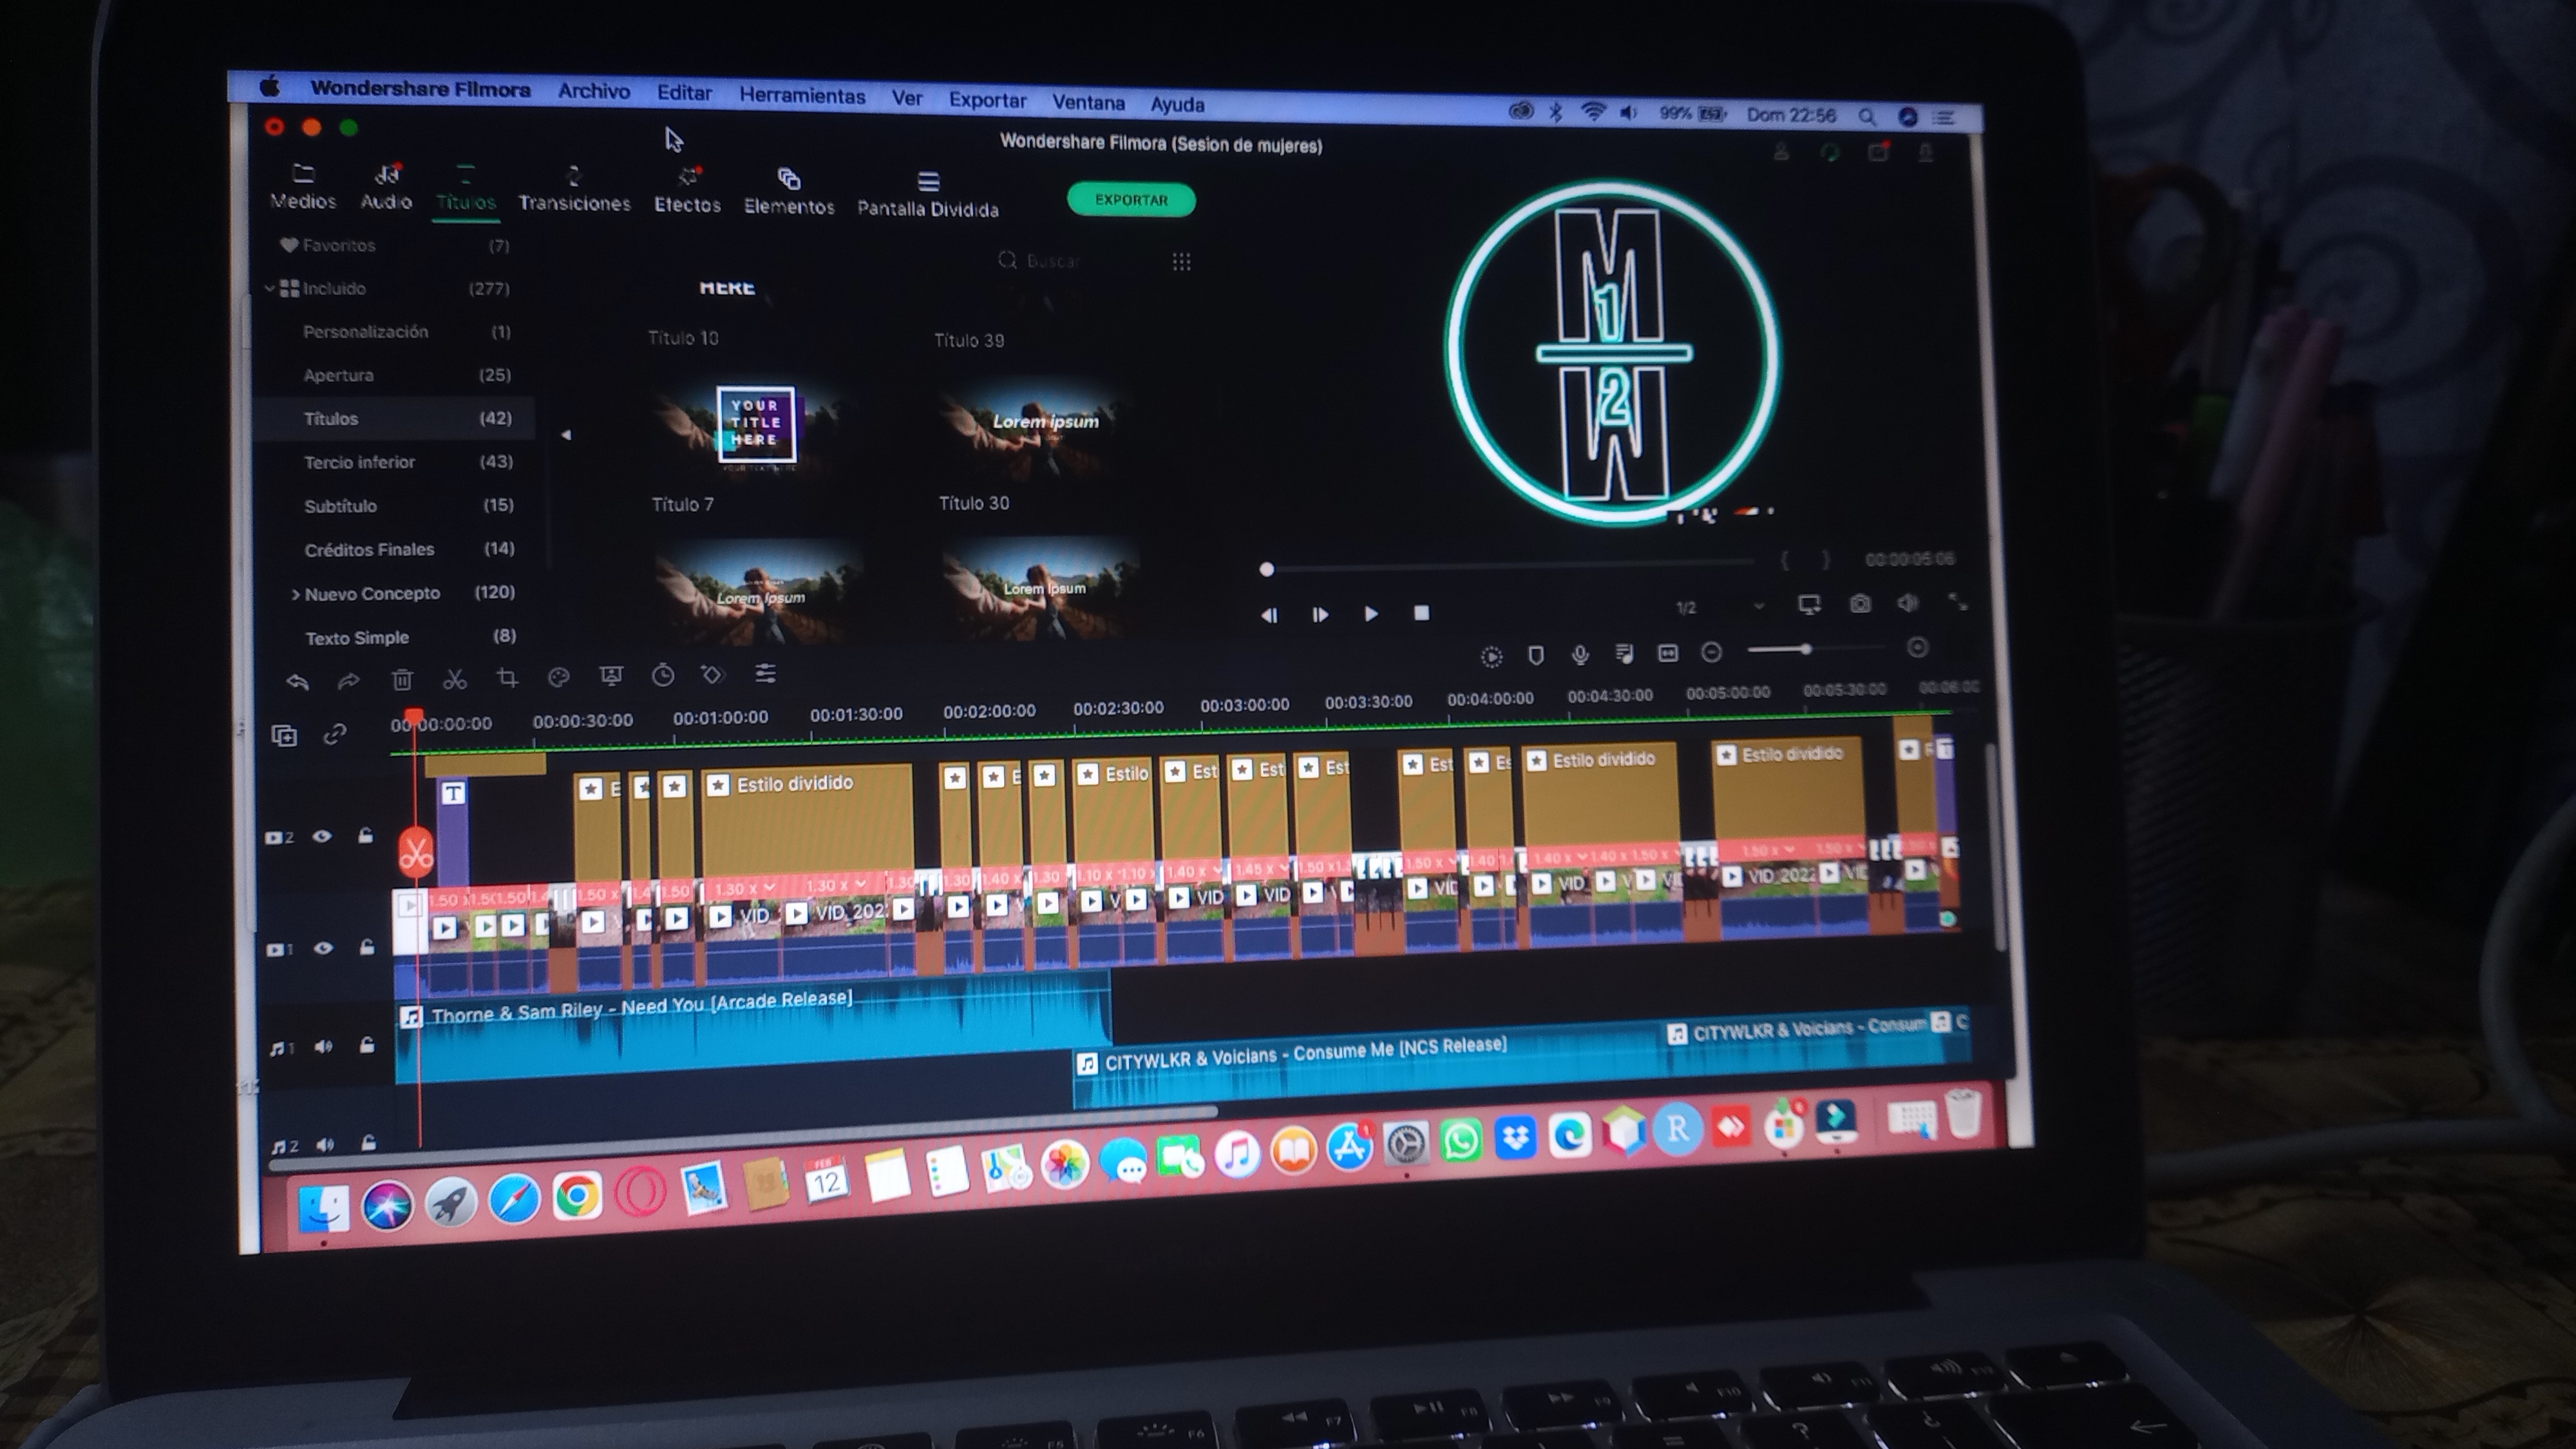Viewport: 2576px width, 1449px height.
Task: Click the stop button in preview
Action: click(1421, 613)
